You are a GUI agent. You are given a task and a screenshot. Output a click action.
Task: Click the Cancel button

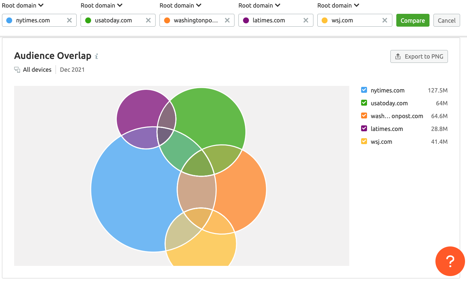[447, 20]
